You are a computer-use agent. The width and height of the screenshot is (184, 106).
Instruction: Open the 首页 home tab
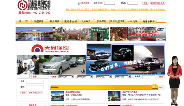[x=23, y=21]
